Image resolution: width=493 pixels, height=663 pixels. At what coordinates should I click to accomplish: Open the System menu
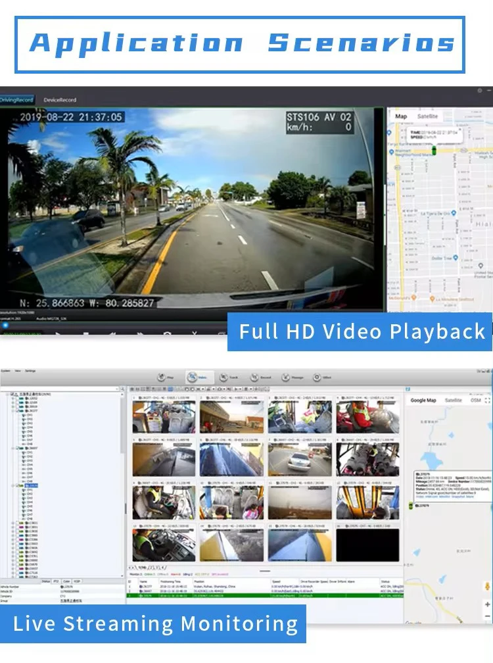point(6,371)
